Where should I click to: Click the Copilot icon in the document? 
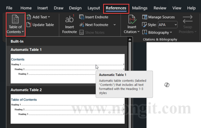[167, 85]
